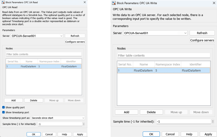
Task: Focus the Filter table contents field in OPC UA Read
Action: pos(44,54)
